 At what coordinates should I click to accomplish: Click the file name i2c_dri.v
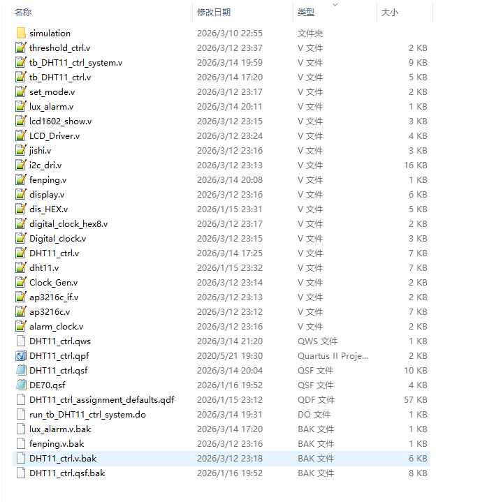(x=45, y=165)
